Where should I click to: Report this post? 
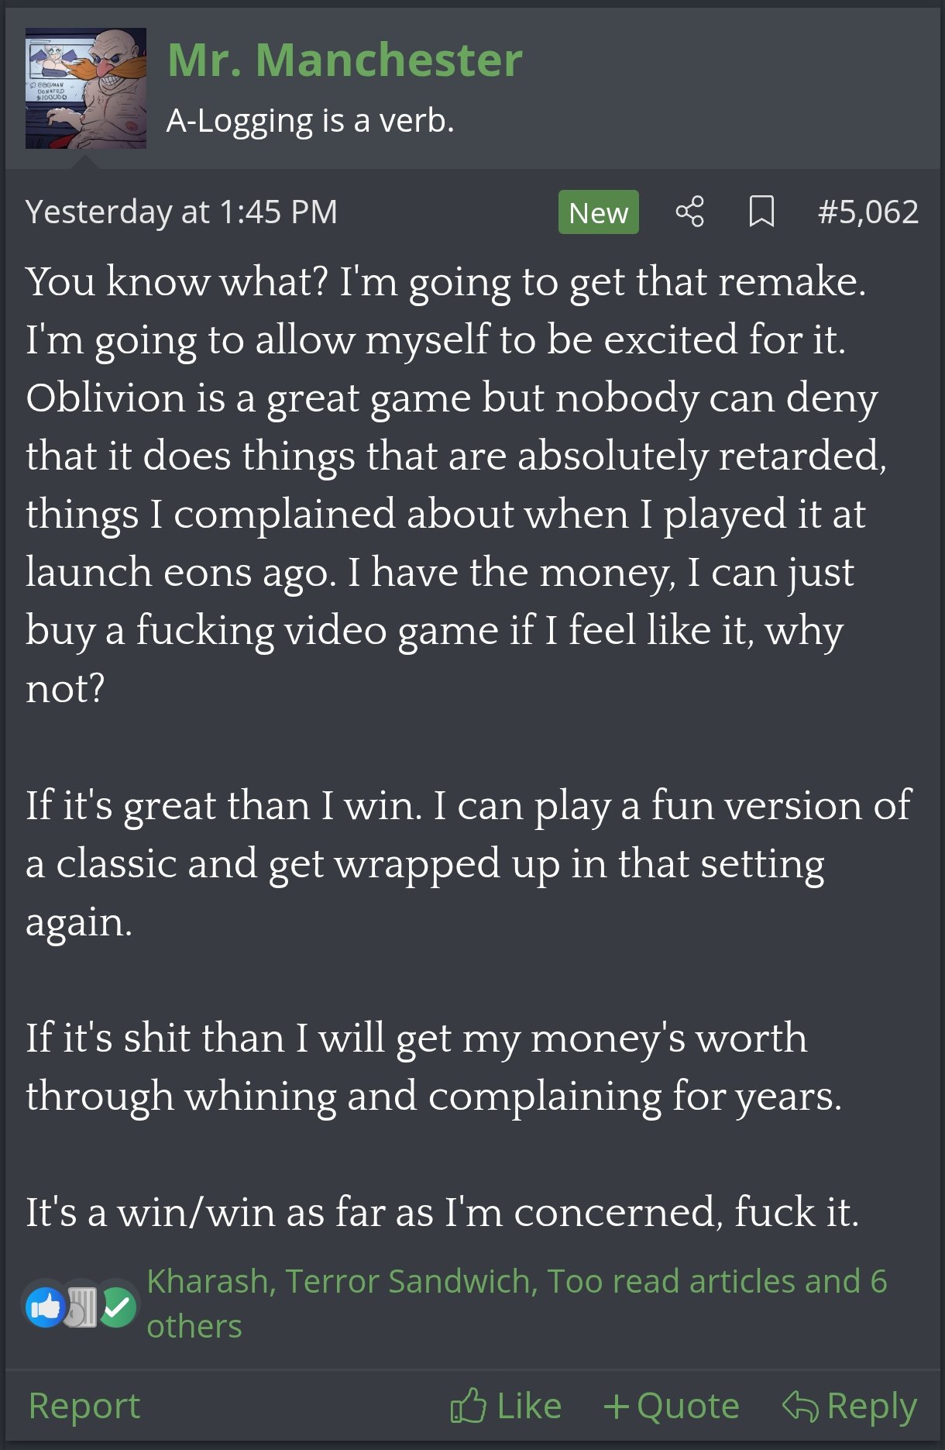[84, 1406]
